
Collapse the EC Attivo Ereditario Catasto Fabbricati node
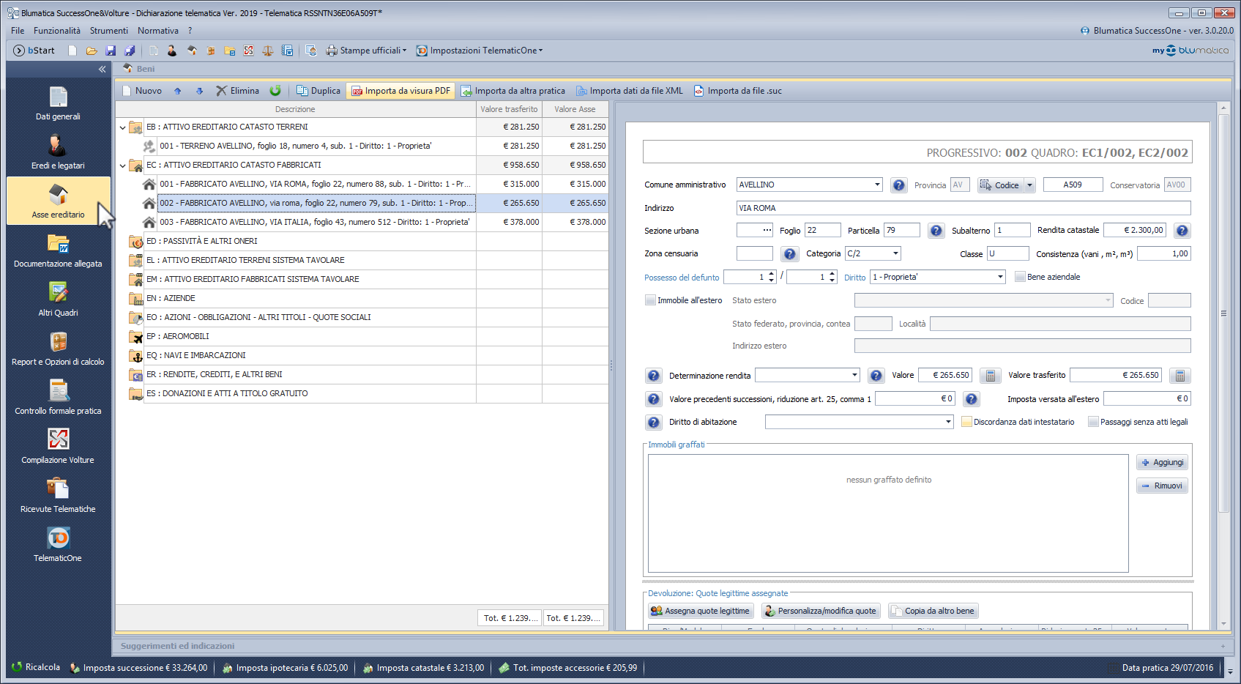coord(122,166)
